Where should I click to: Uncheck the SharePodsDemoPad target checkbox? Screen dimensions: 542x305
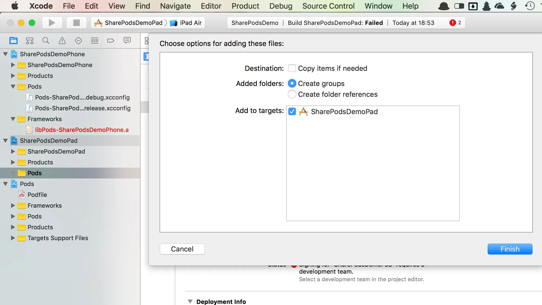[292, 111]
